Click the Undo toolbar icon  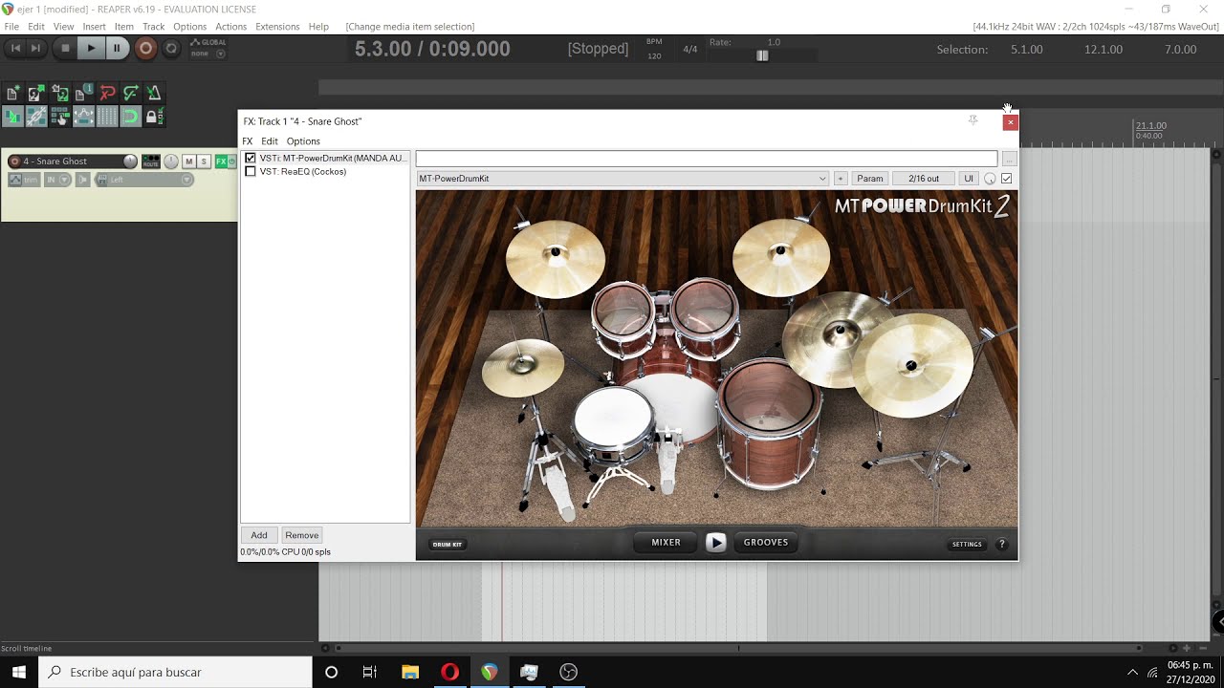point(107,93)
